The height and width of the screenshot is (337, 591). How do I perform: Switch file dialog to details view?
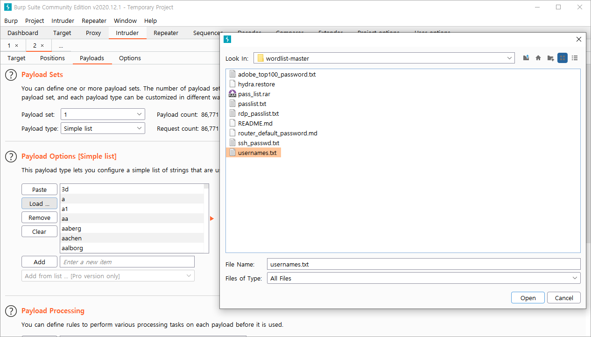575,58
